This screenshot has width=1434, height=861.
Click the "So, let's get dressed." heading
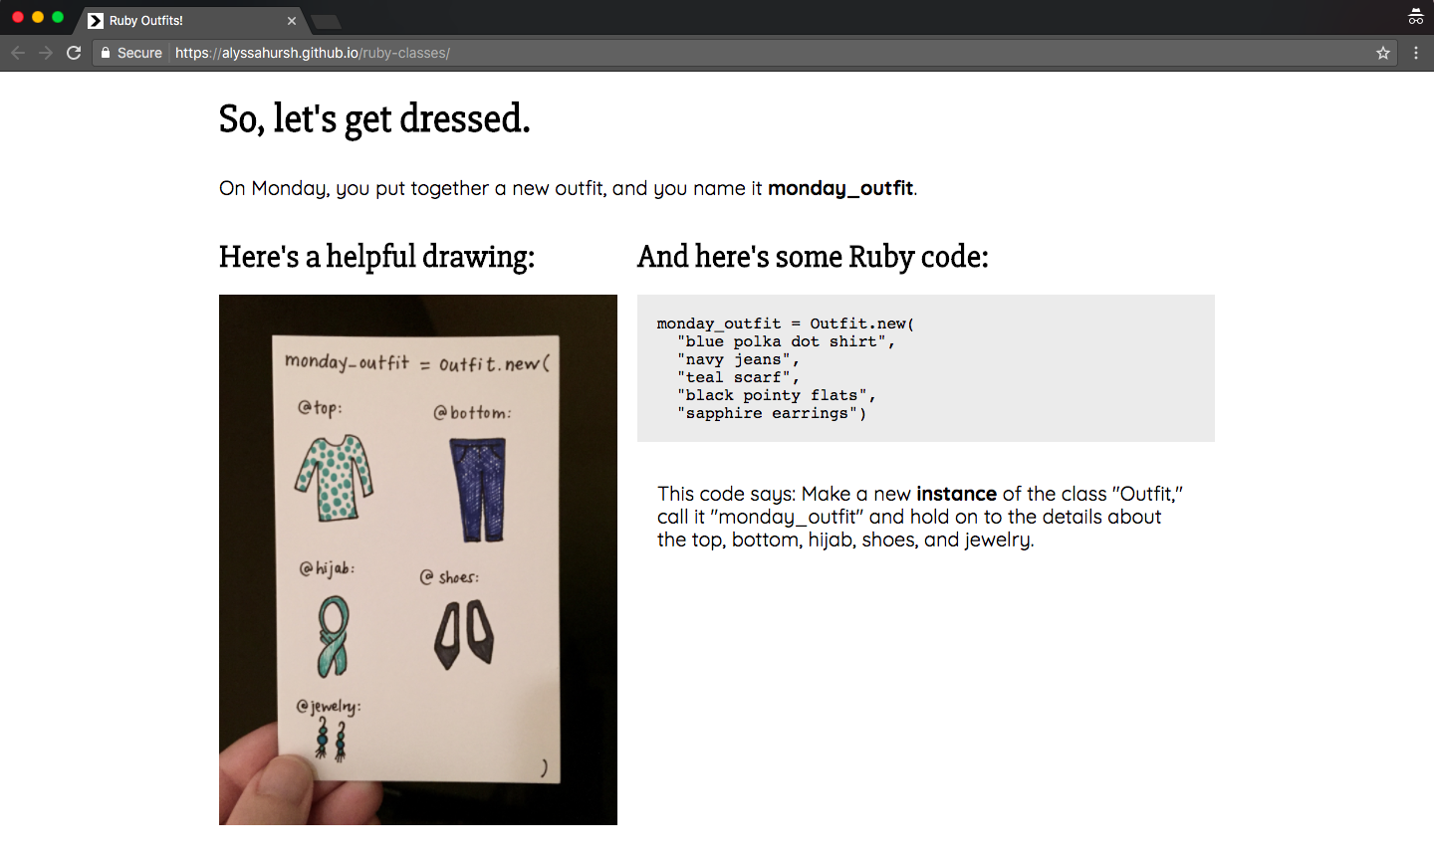(374, 118)
